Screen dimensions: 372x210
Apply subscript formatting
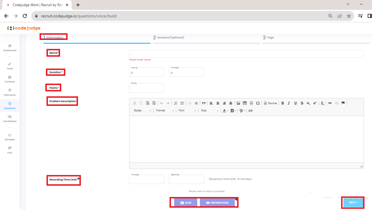(x=308, y=103)
